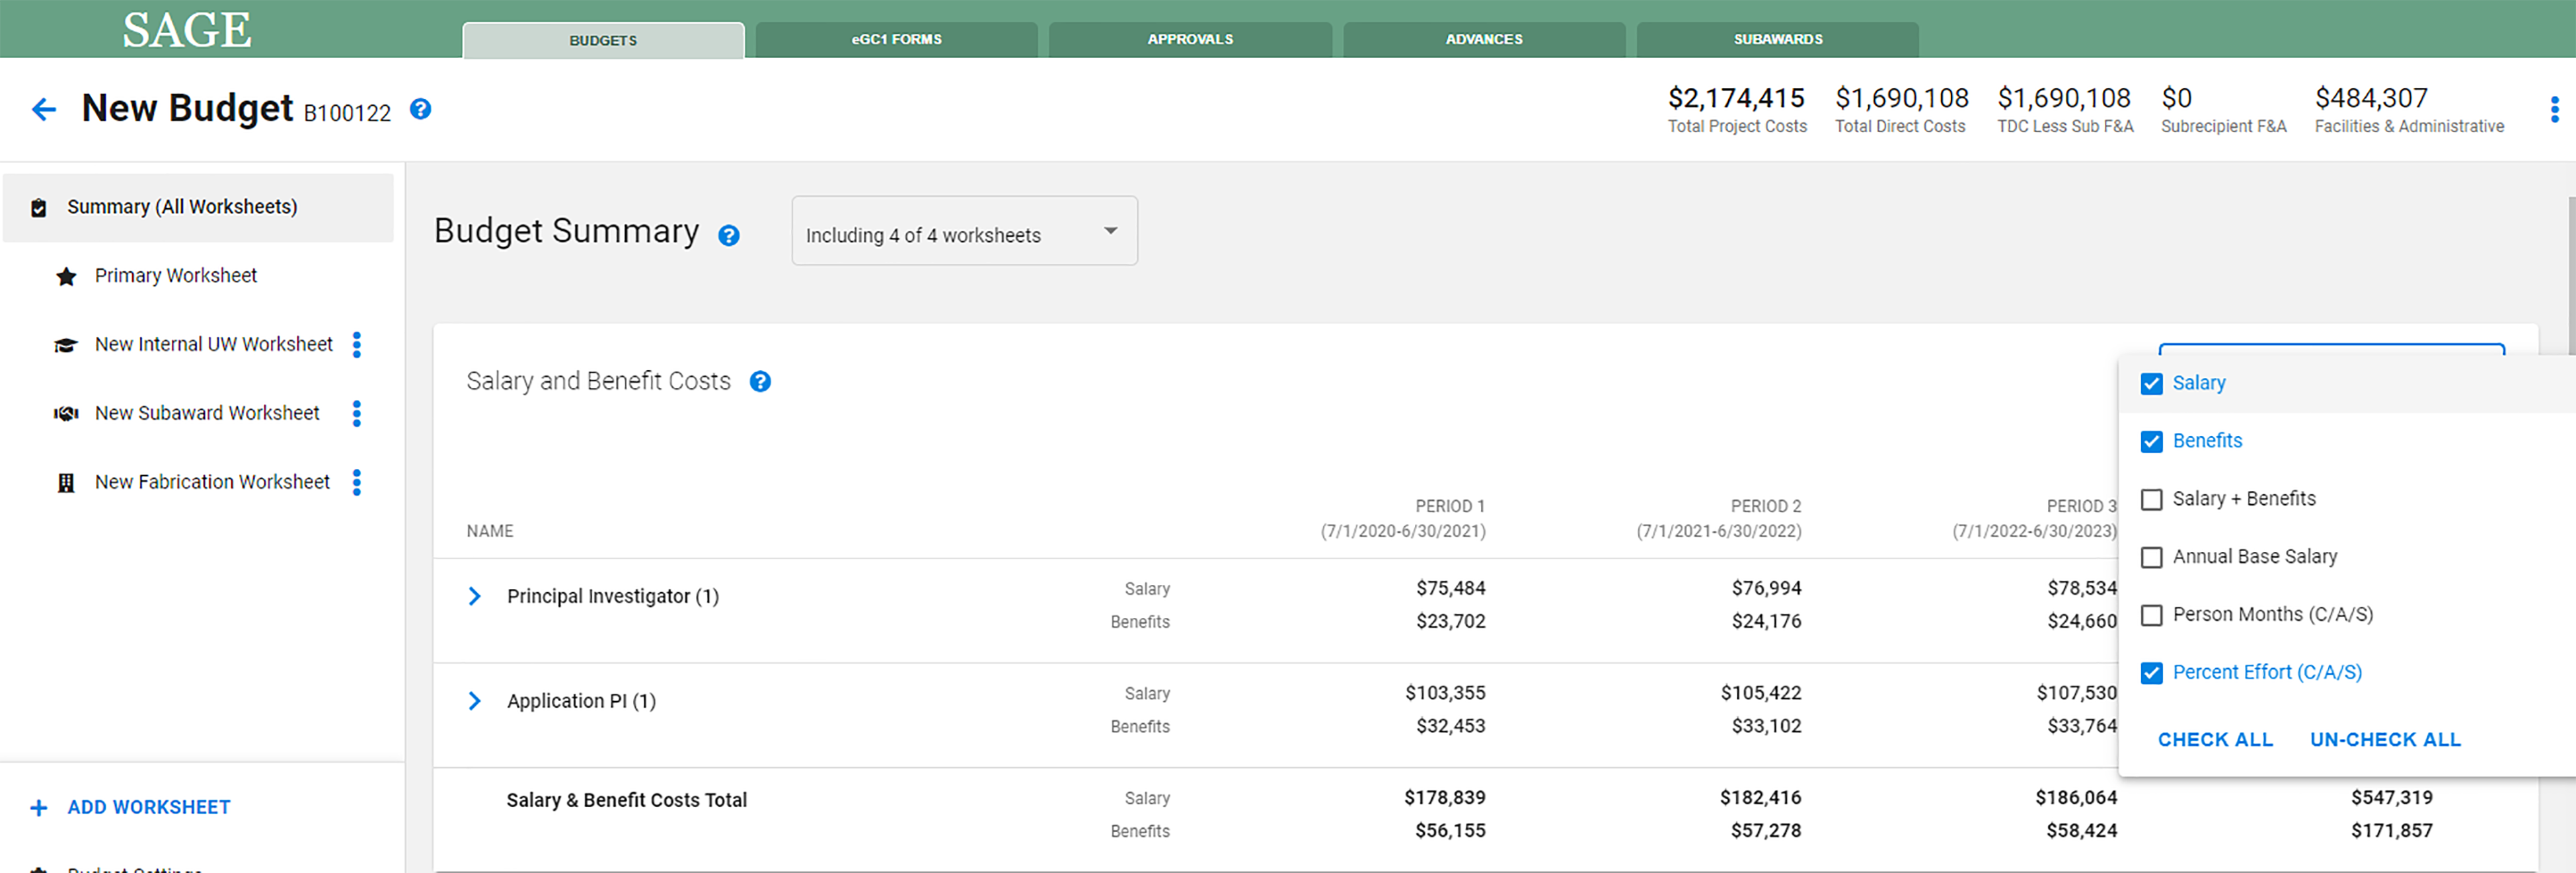The height and width of the screenshot is (873, 2576).
Task: Click the building Fabrication worksheet icon
Action: pos(66,483)
